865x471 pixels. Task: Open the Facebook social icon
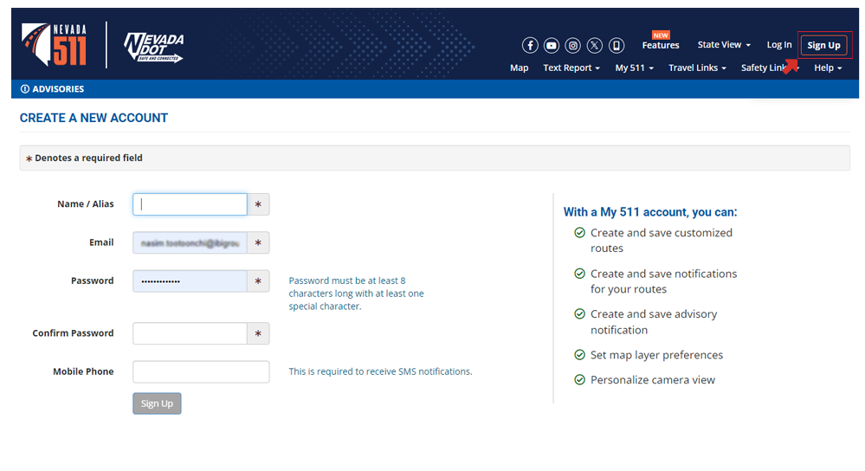point(530,46)
